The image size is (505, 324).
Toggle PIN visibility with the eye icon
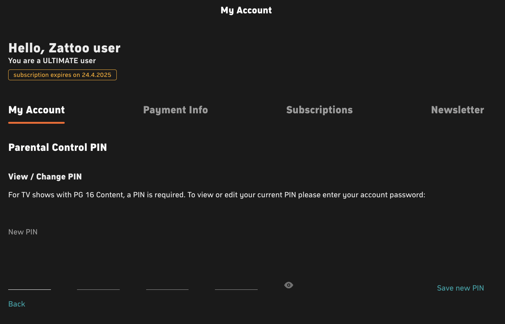pos(289,285)
